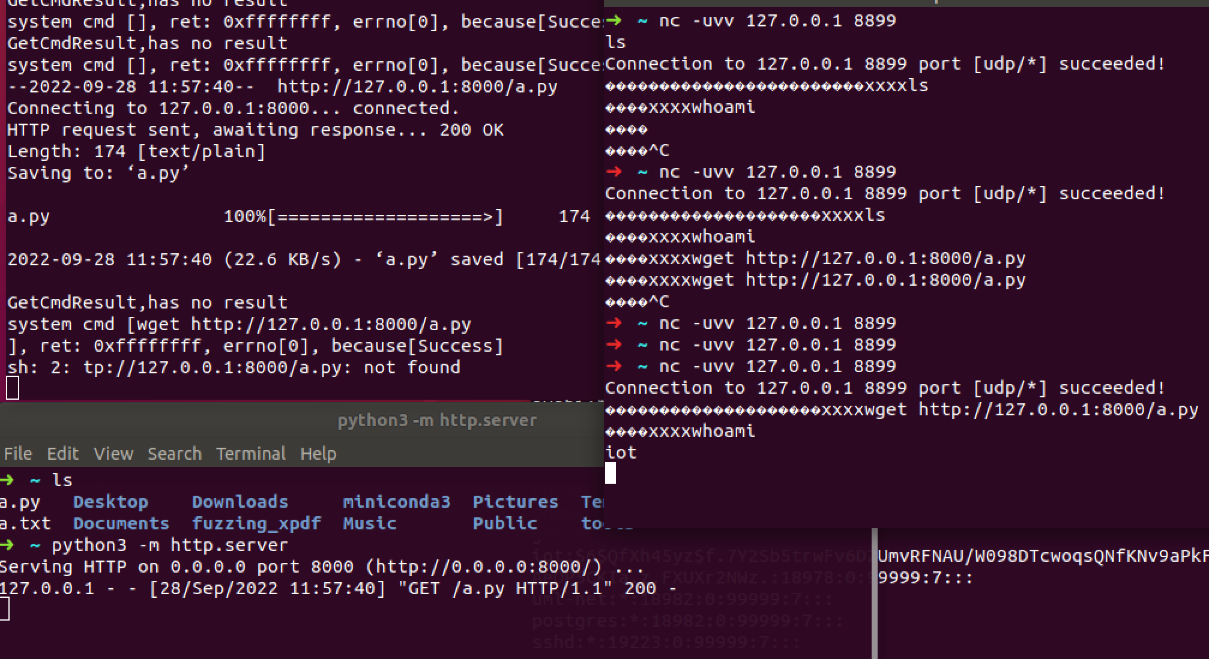
Task: Click the "Saving to: 'a.py'" line
Action: [x=98, y=173]
